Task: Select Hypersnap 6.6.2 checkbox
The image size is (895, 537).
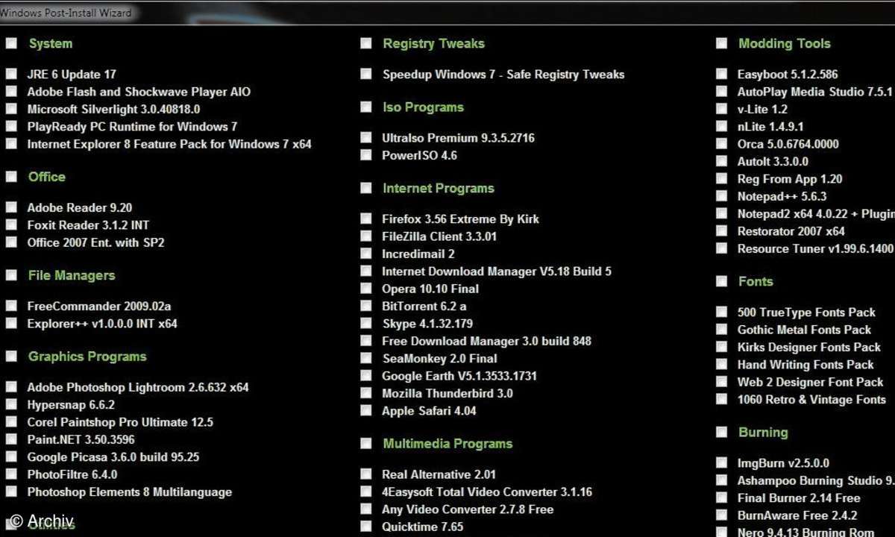Action: pos(11,404)
